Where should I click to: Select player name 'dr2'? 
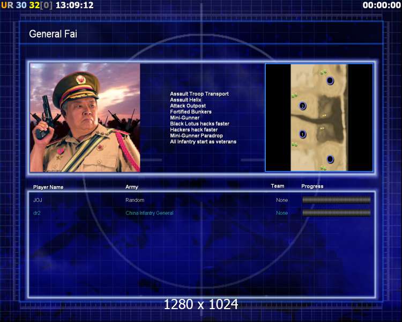37,213
